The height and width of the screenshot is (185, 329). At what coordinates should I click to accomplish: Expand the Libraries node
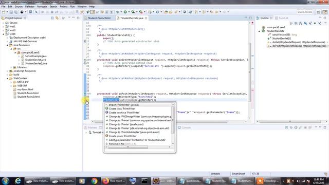tap(11, 67)
